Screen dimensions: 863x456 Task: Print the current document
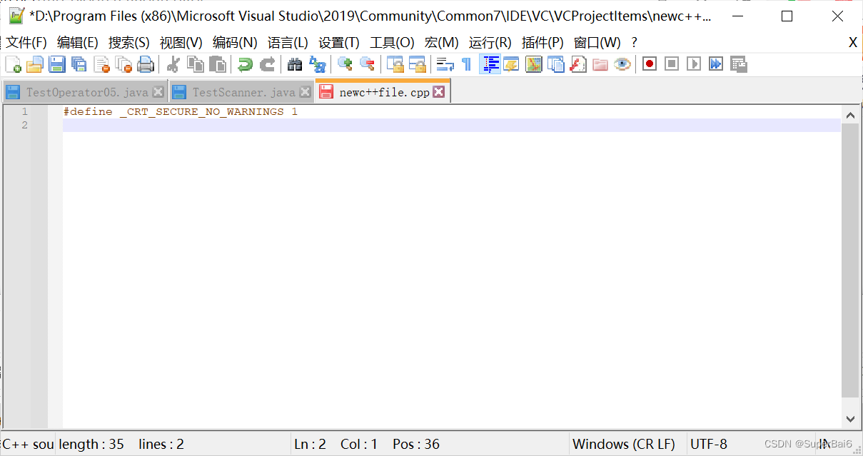146,64
